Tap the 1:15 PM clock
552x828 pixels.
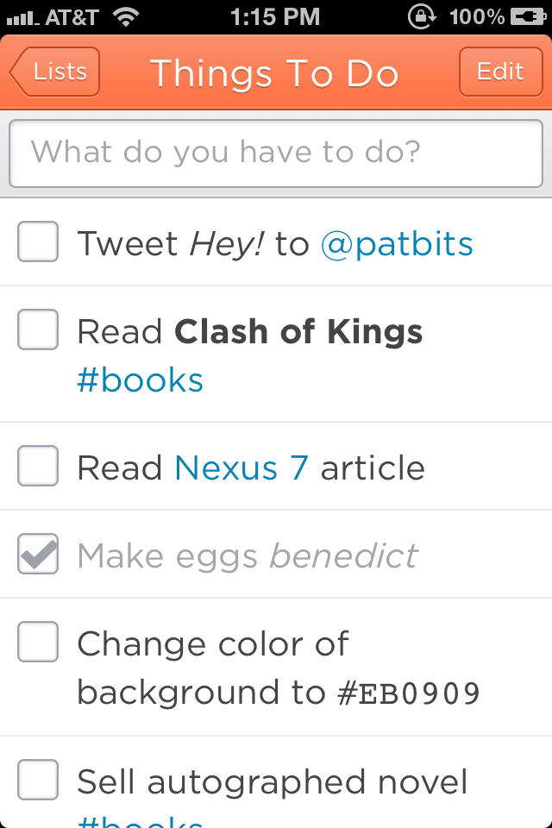click(x=275, y=17)
